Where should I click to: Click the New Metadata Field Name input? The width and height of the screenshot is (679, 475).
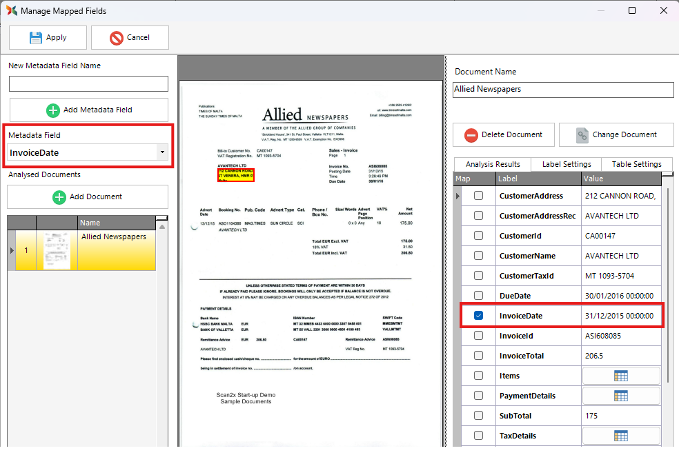[88, 84]
